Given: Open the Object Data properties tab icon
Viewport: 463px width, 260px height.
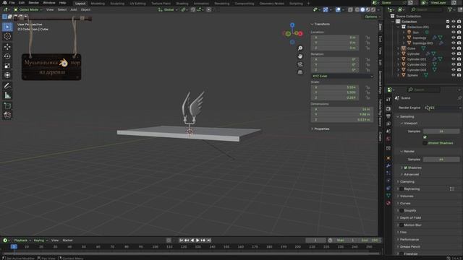Looking at the screenshot, I should (x=388, y=196).
